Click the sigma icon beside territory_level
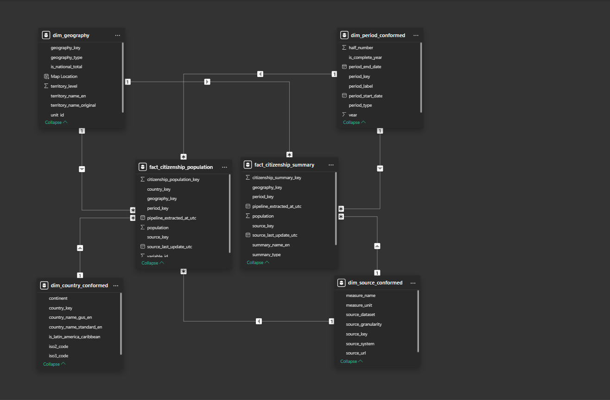Viewport: 610px width, 400px height. pyautogui.click(x=46, y=86)
